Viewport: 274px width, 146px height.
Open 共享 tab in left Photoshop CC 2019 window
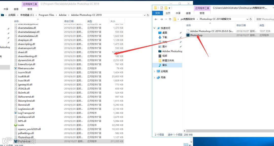point(6,9)
